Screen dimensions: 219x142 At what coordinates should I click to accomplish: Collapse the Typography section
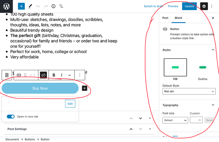(213, 105)
